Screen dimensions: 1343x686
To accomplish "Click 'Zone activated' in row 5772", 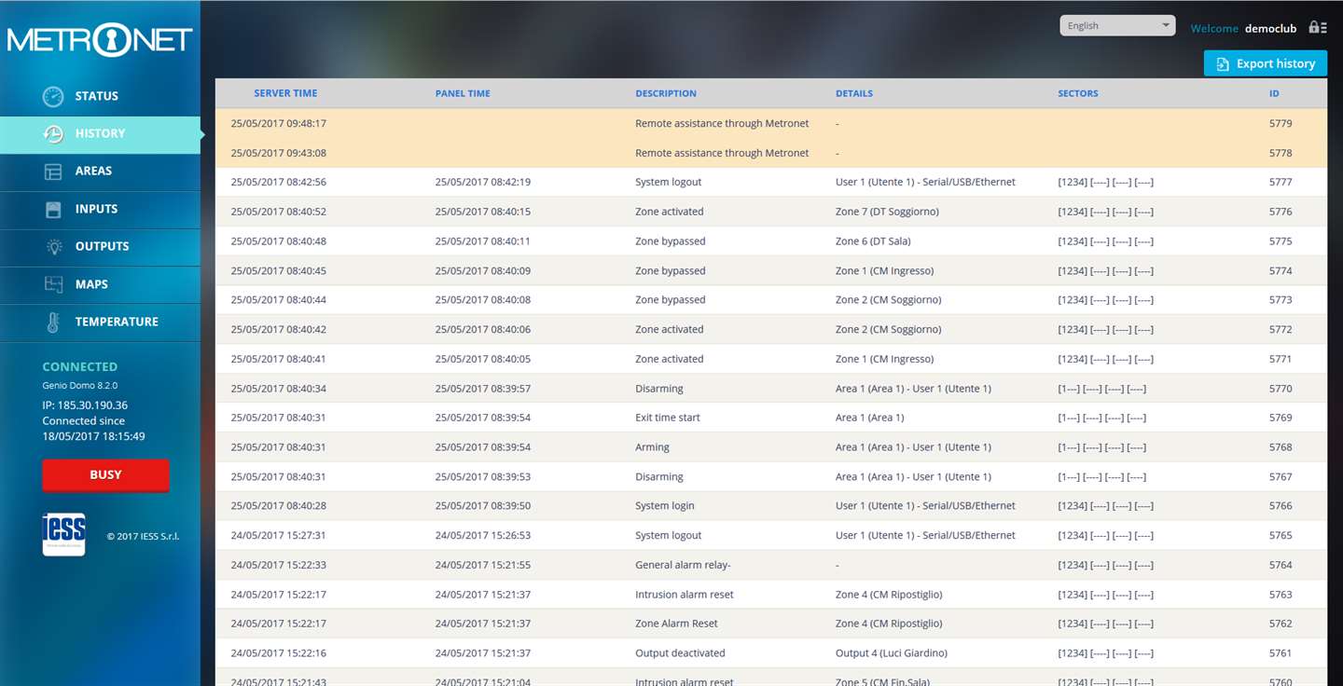I will [x=670, y=330].
